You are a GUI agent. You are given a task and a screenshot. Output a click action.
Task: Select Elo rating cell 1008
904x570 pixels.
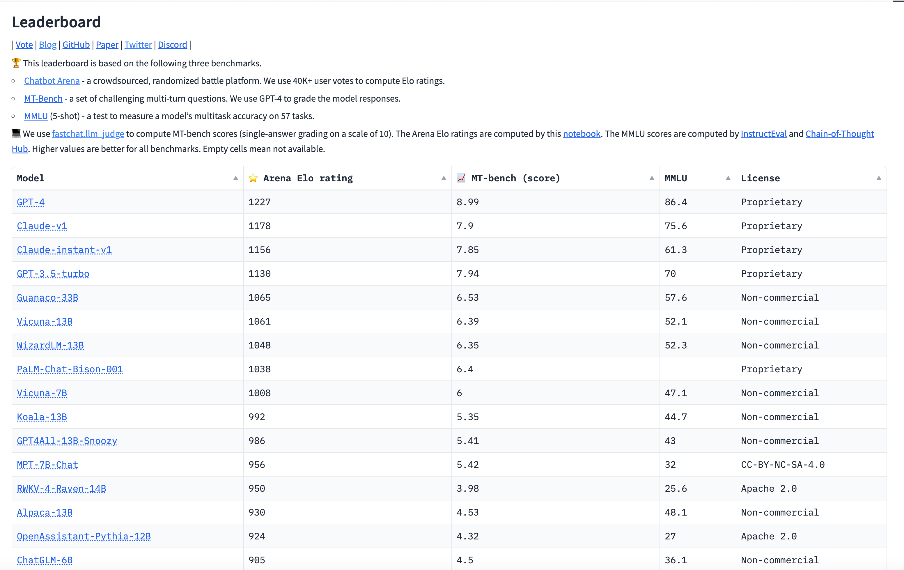point(348,393)
